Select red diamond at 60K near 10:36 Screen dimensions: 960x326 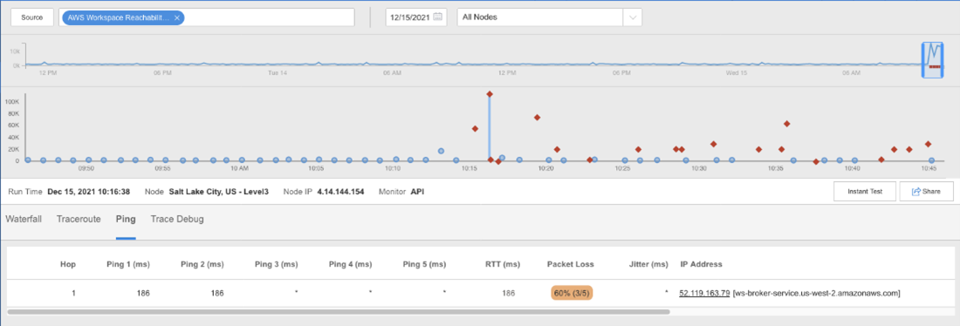click(x=786, y=124)
